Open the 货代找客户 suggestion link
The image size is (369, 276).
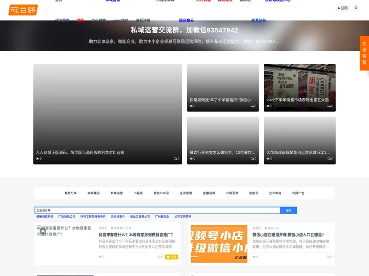click(118, 216)
